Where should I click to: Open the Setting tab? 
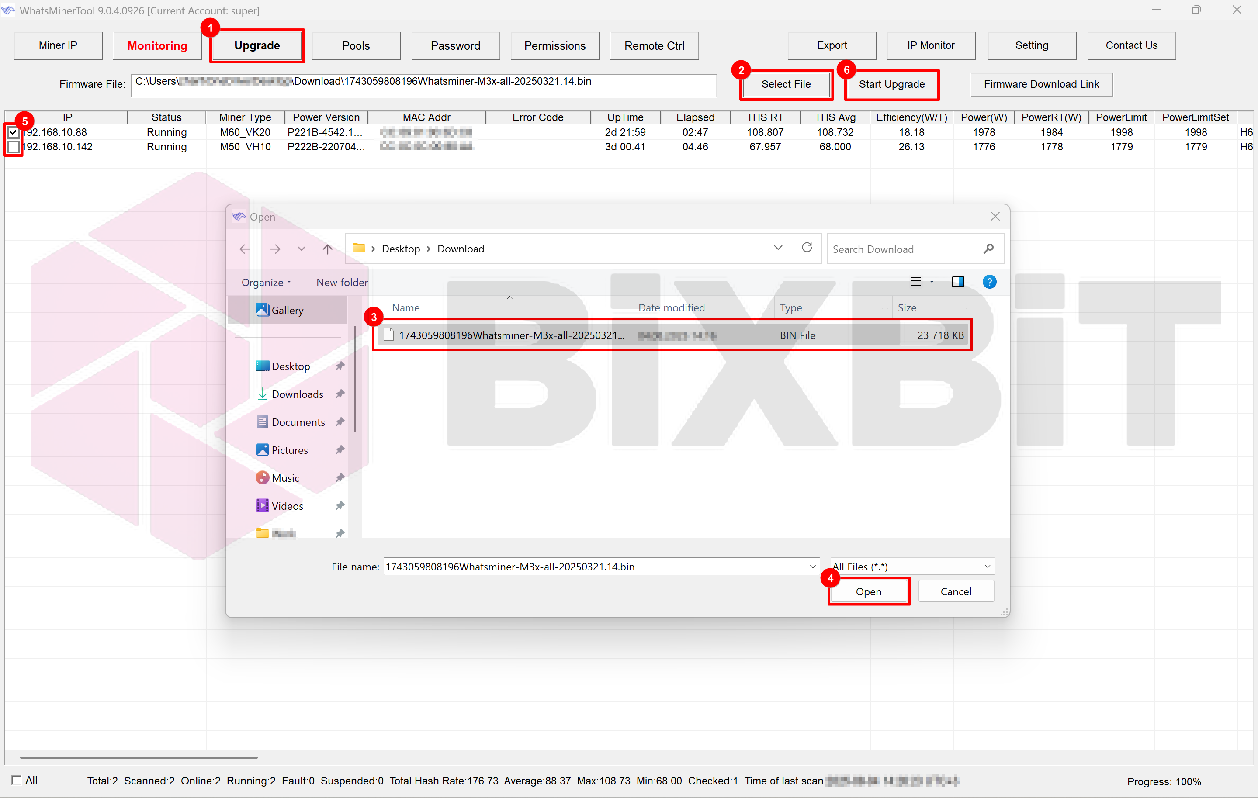tap(1032, 46)
